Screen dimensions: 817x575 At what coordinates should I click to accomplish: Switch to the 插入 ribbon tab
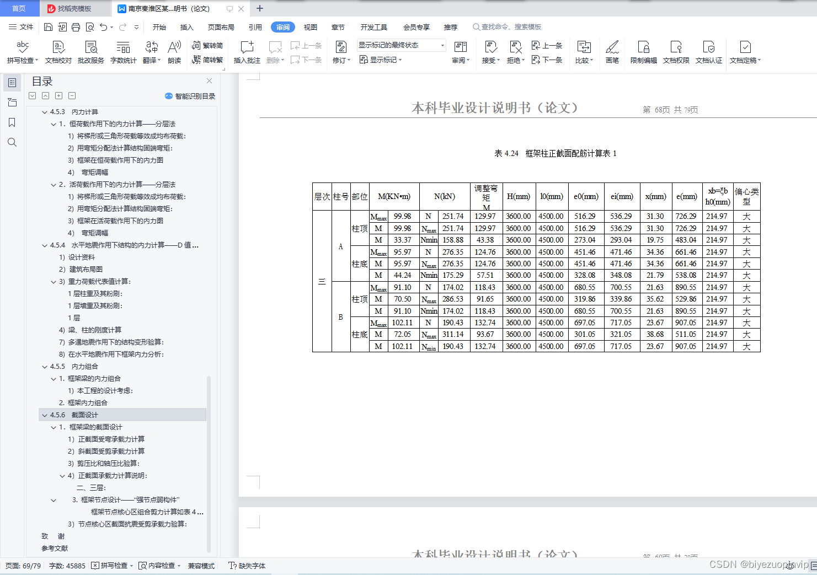click(x=187, y=27)
